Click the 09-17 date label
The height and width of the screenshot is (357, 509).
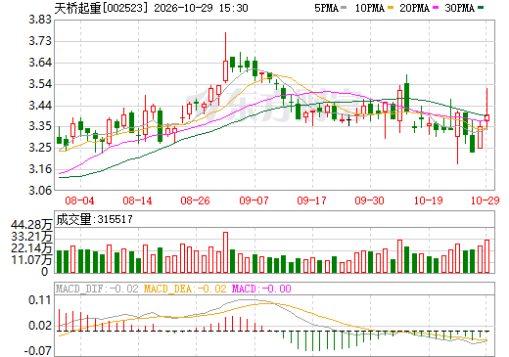(x=311, y=201)
